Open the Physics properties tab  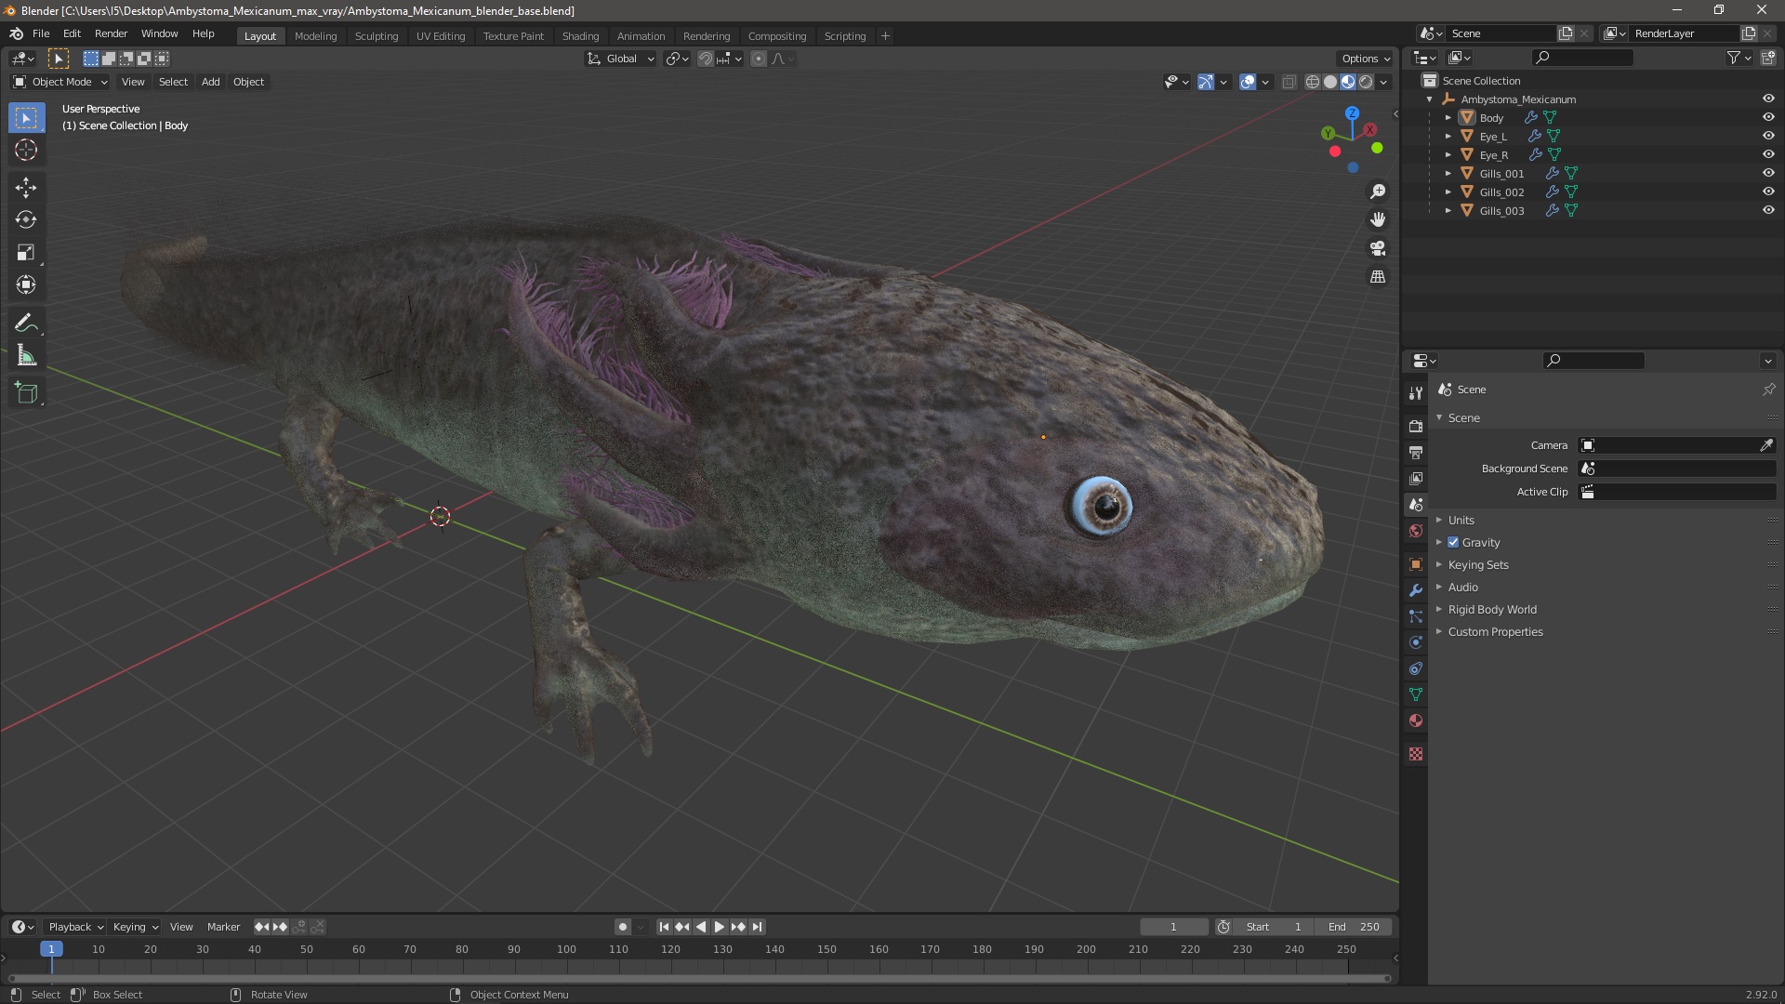click(x=1415, y=642)
